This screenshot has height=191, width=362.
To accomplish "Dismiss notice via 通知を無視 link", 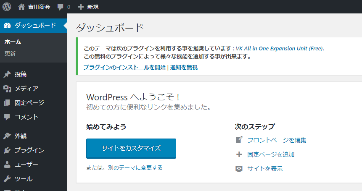I will (x=184, y=67).
